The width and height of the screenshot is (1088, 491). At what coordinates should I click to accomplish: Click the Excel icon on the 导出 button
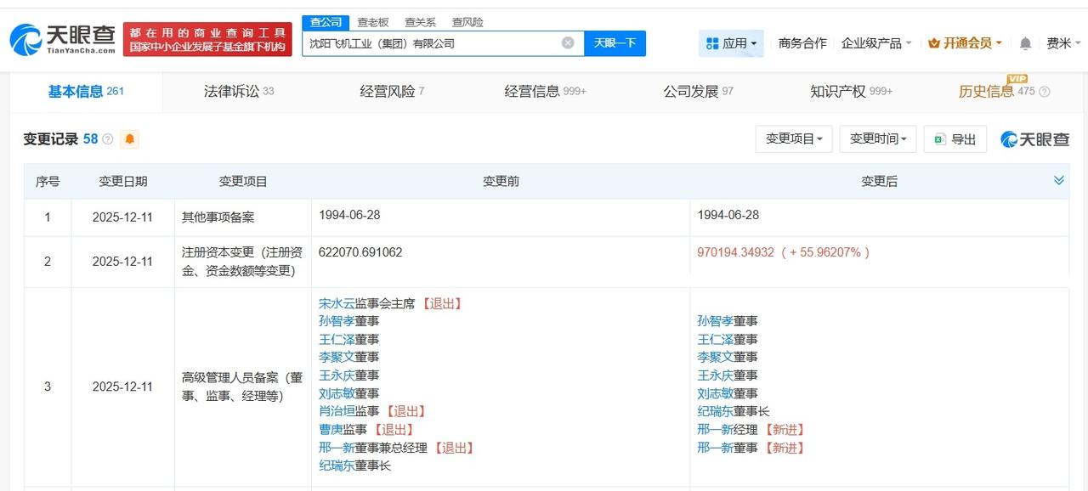point(940,138)
